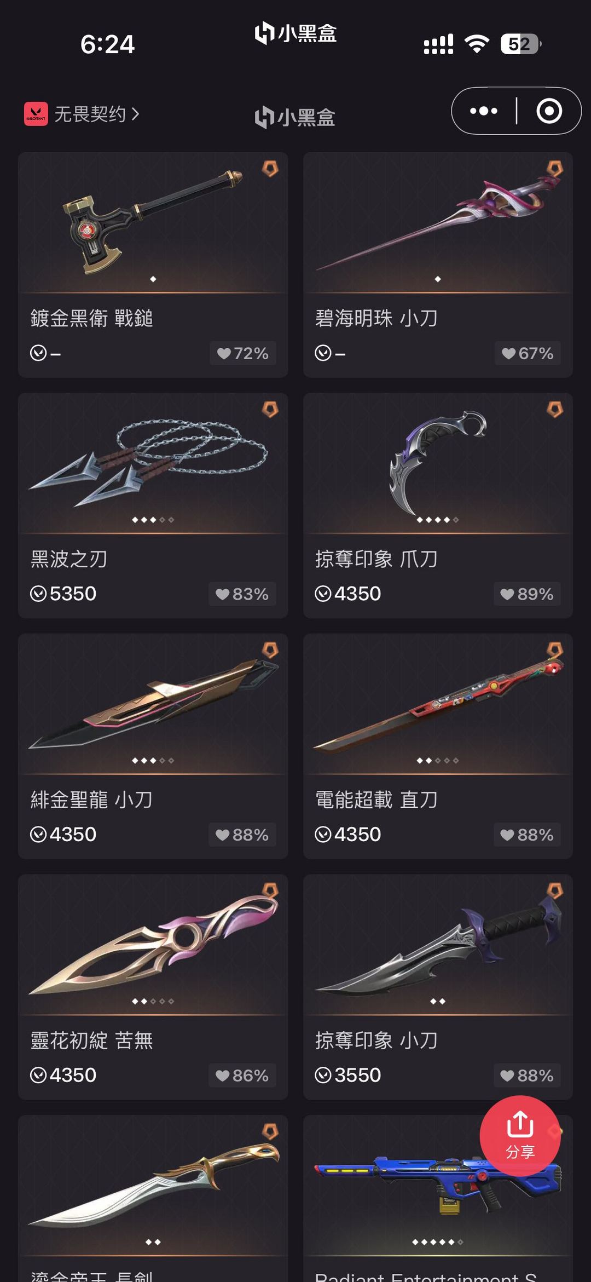This screenshot has height=1282, width=591.
Task: Open the blue Radiant Entertainment gun thumbnail
Action: pyautogui.click(x=438, y=1186)
